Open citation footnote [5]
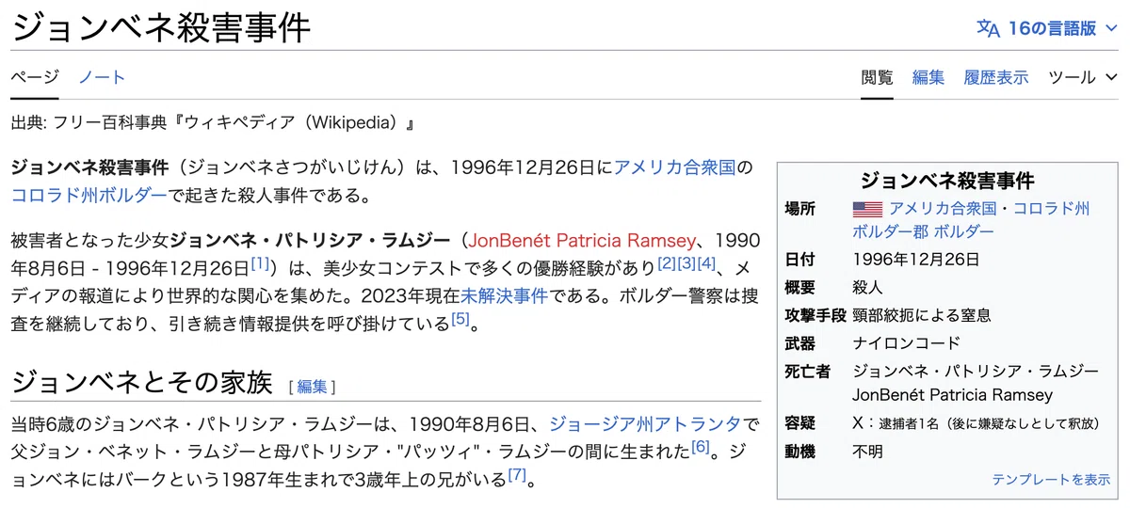 click(460, 318)
